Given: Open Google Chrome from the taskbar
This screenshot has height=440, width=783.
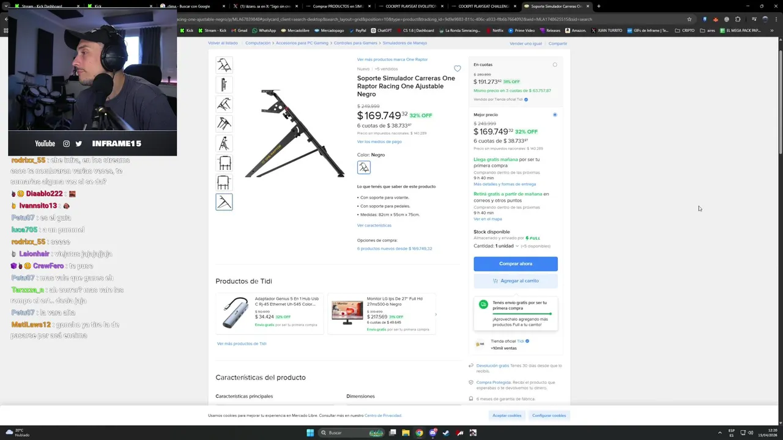Looking at the screenshot, I should pyautogui.click(x=419, y=433).
